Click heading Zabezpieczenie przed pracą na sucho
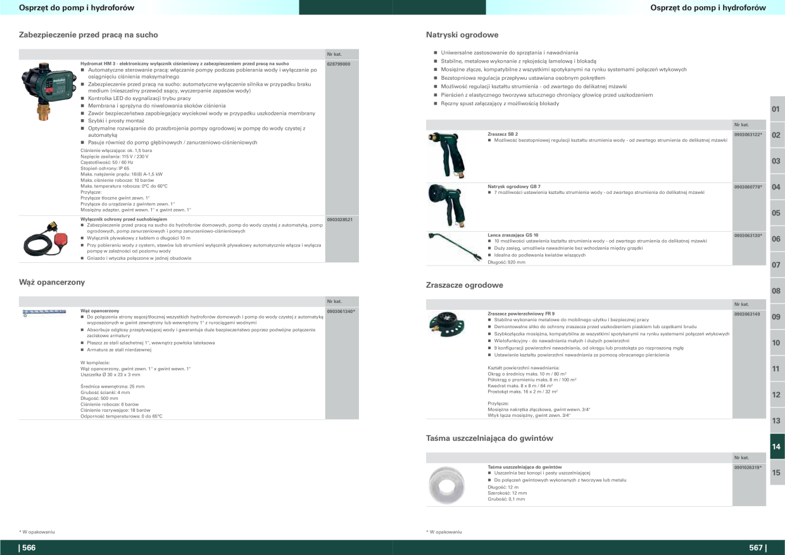 (89, 35)
